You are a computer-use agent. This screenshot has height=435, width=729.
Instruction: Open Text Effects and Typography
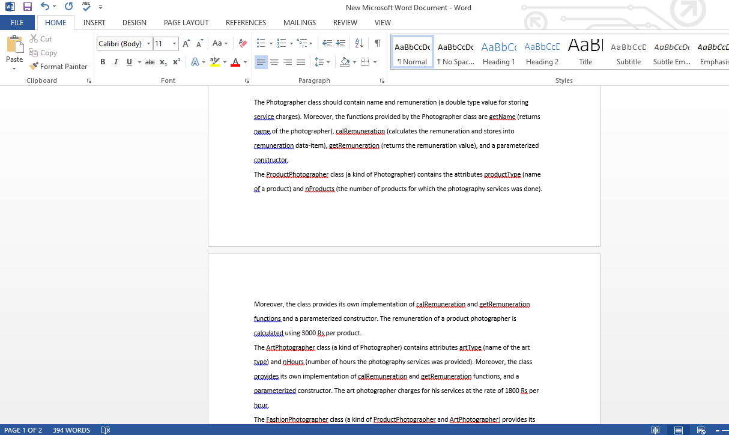click(195, 62)
